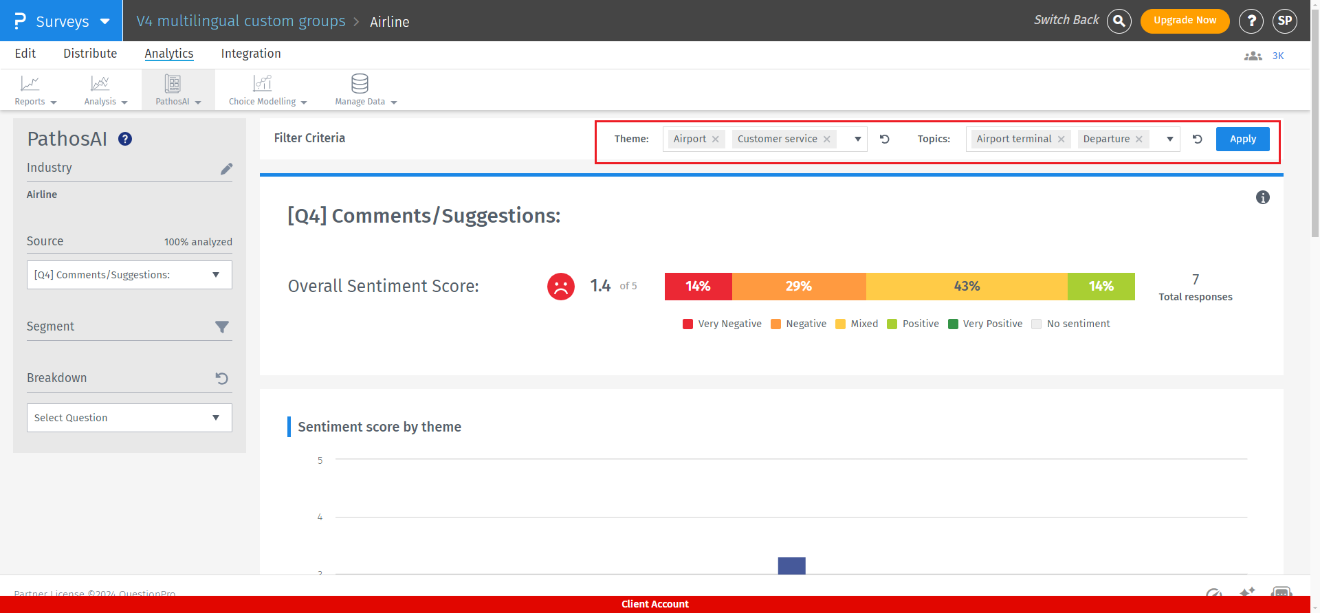Click the blue bar in theme chart
The width and height of the screenshot is (1320, 613).
(x=792, y=566)
